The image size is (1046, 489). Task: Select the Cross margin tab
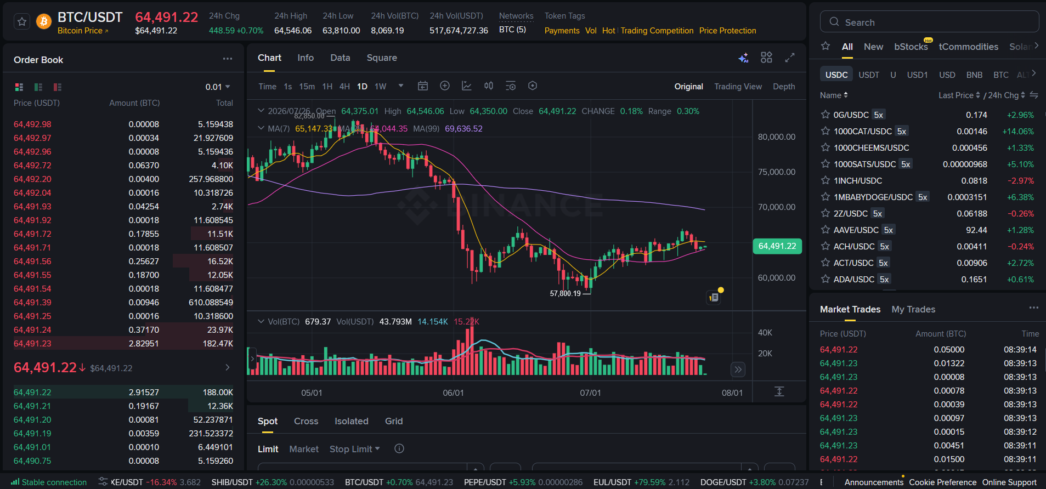pyautogui.click(x=306, y=421)
